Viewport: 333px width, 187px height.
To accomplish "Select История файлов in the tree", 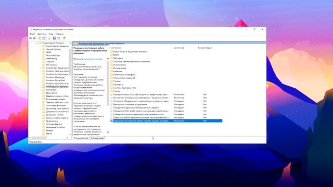I will pyautogui.click(x=54, y=124).
